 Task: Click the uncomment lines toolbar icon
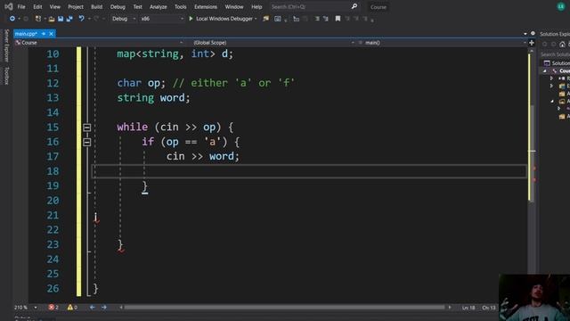326,19
